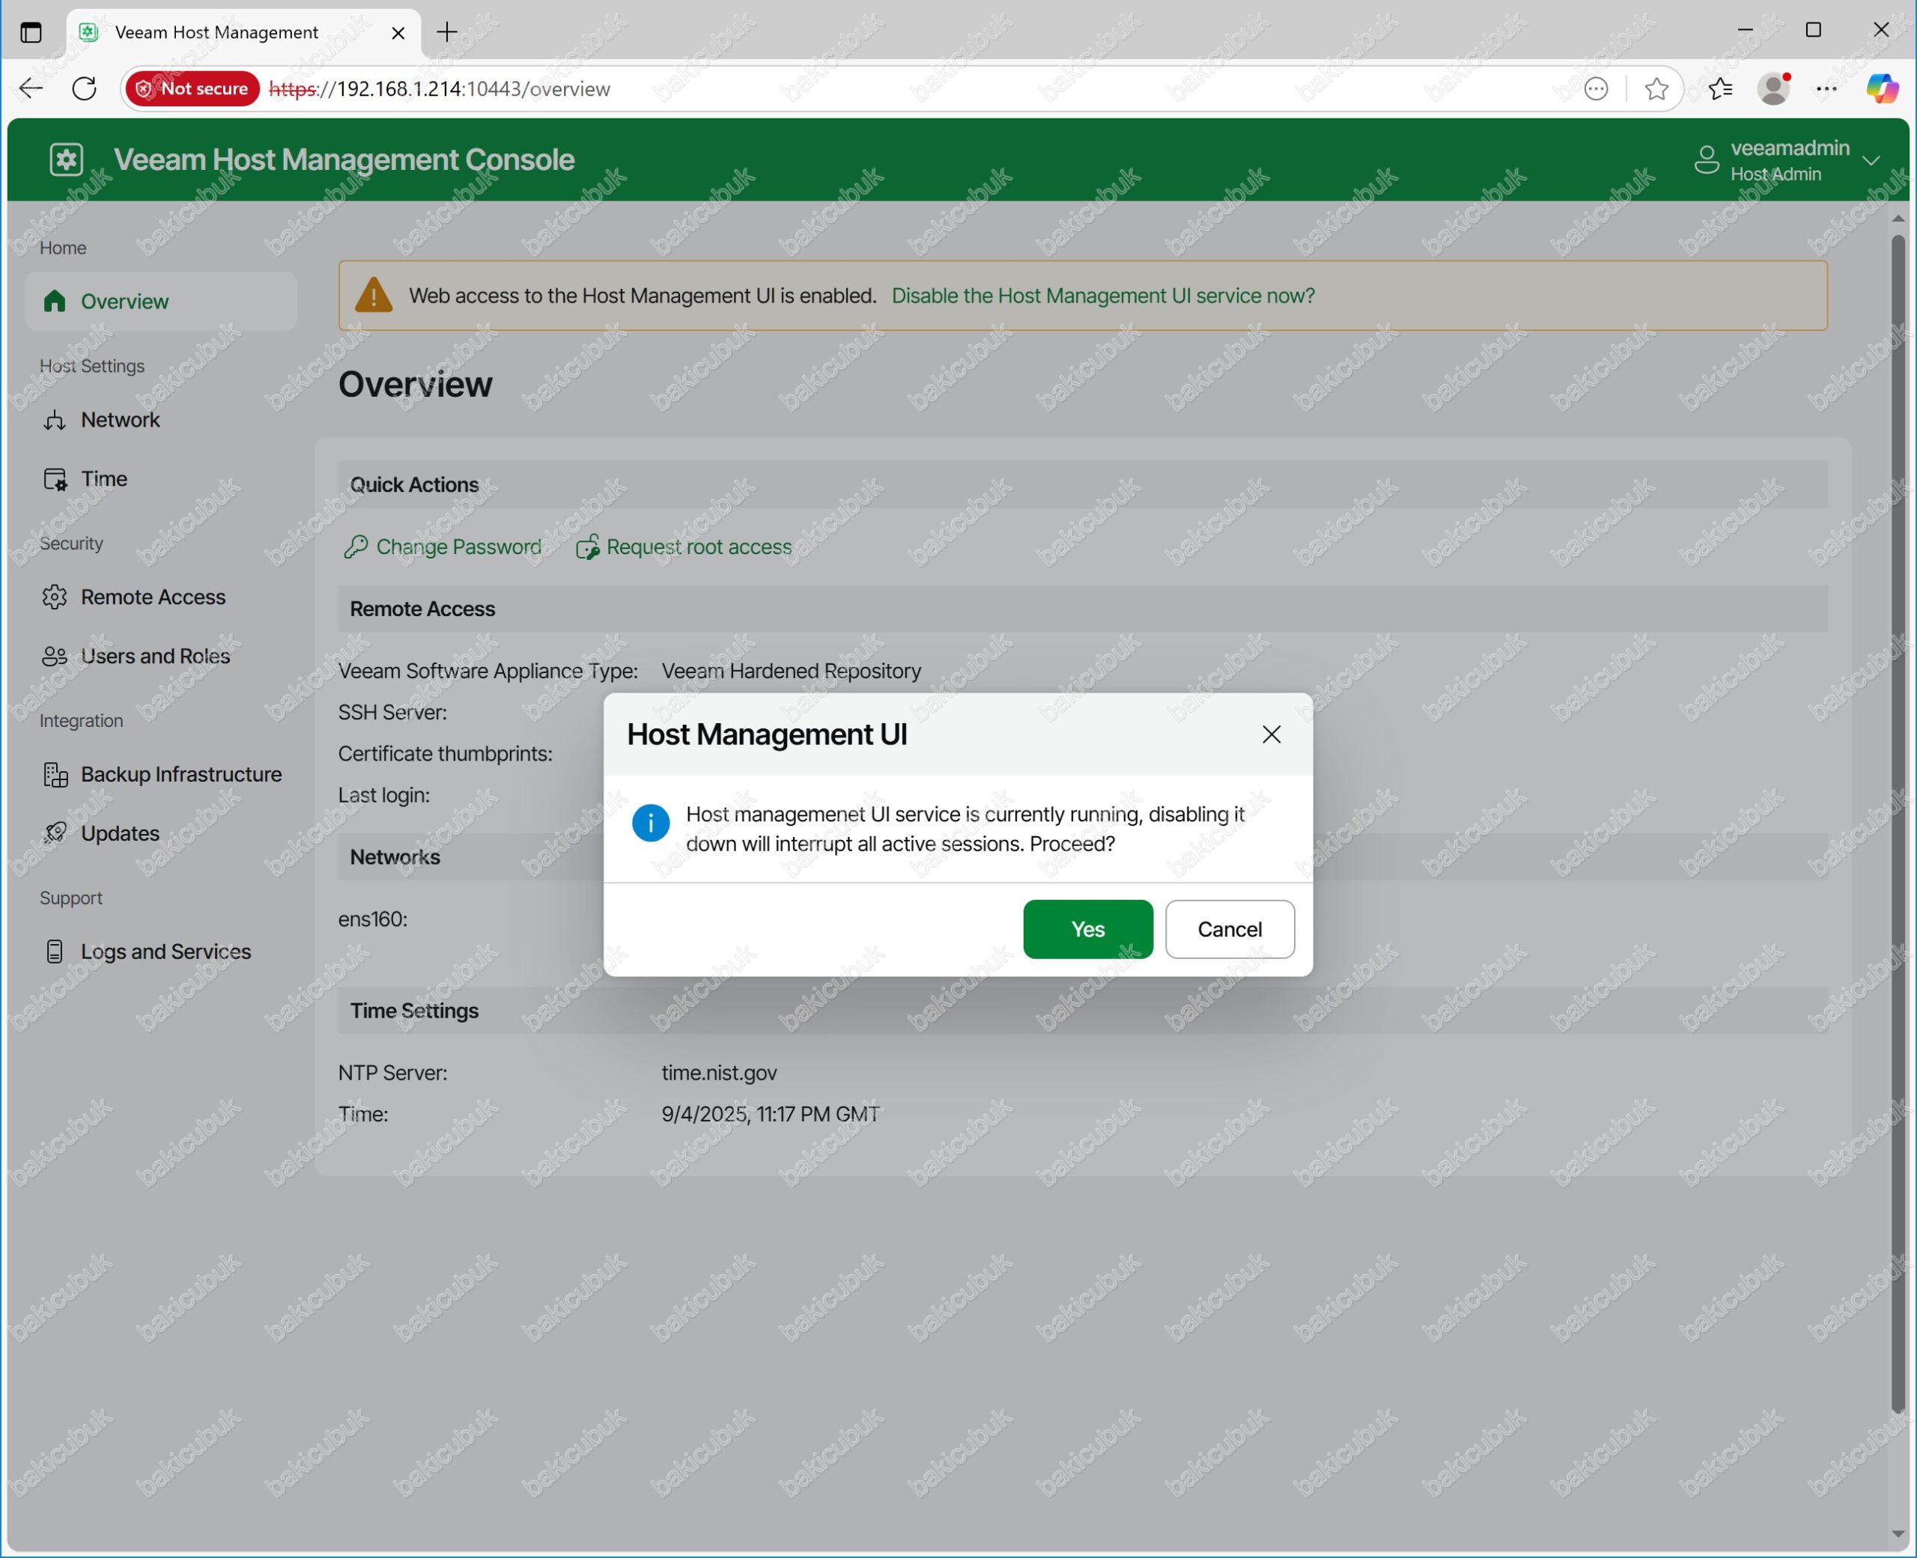Click the Veeam console logo icon

coord(65,159)
